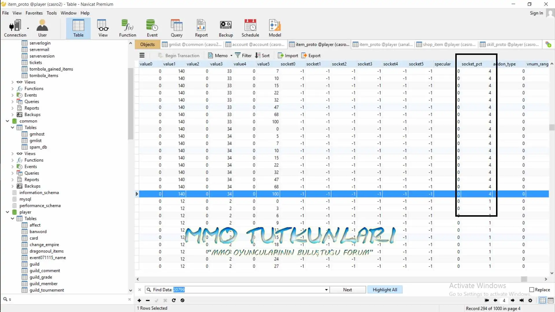Screen dimensions: 555x312
Task: Open the Connection toolbar button
Action: click(x=15, y=28)
